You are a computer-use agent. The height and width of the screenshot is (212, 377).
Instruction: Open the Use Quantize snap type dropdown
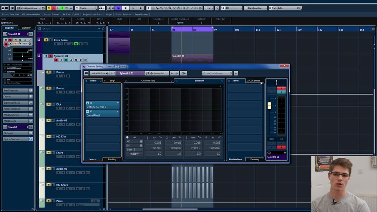click(x=256, y=8)
